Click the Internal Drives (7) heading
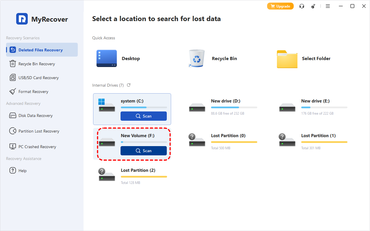The height and width of the screenshot is (231, 370). click(x=108, y=85)
